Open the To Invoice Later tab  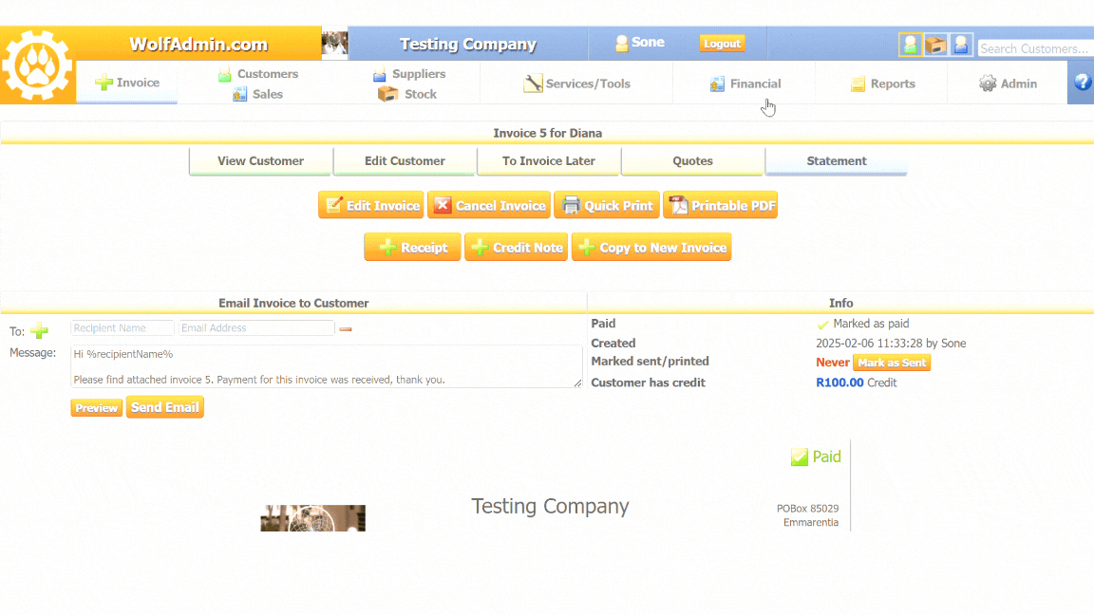[x=548, y=161]
